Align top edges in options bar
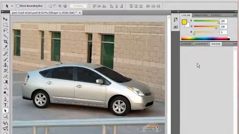Viewport: 239px width, 134px height. (94, 6)
